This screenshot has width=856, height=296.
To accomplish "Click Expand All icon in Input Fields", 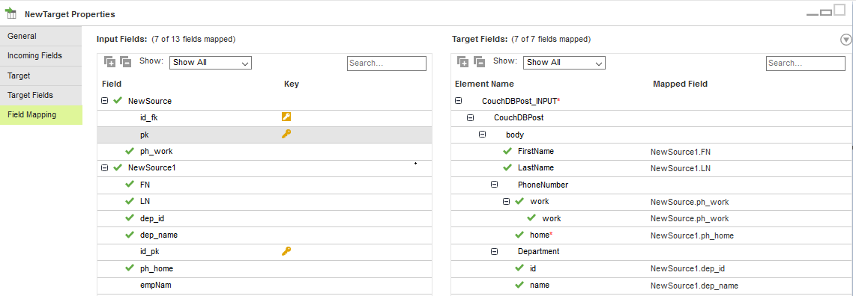I will point(109,62).
